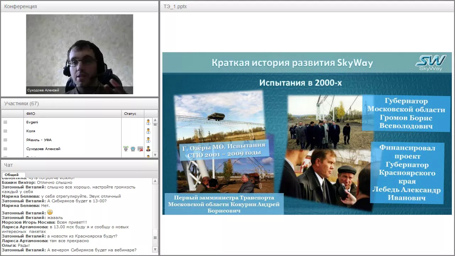Click the message а новости из Красноярска будут?
The image size is (455, 256).
pos(82,236)
